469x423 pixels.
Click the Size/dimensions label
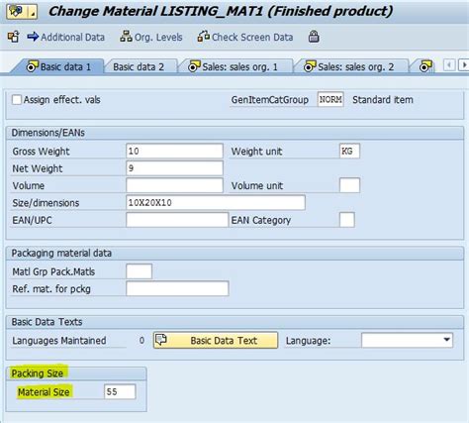46,203
